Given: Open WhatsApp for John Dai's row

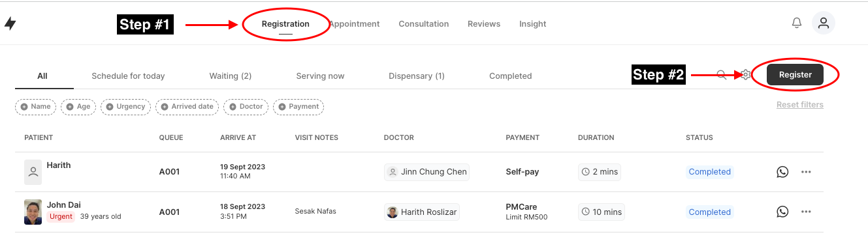Looking at the screenshot, I should (x=782, y=212).
